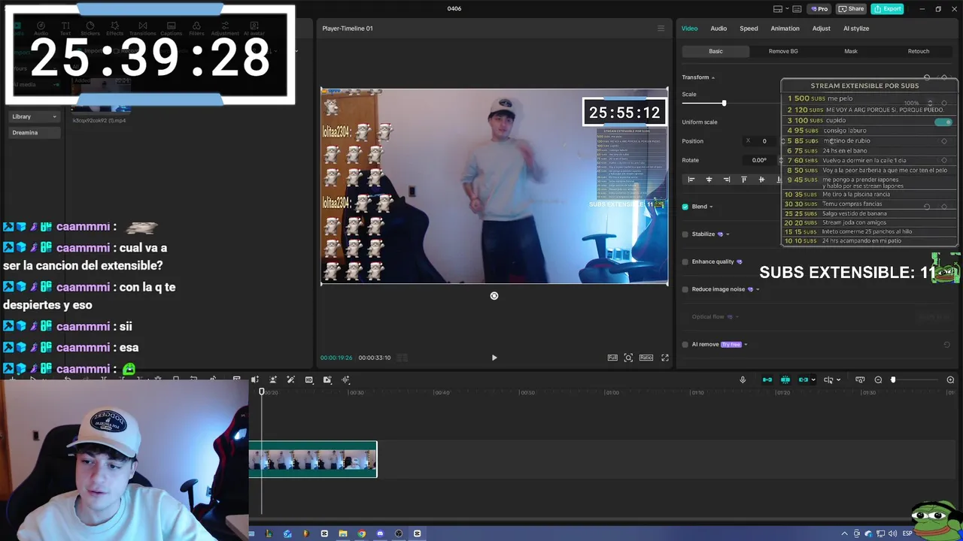Click the rotate handle below the preview
Viewport: 963px width, 541px height.
coord(494,296)
